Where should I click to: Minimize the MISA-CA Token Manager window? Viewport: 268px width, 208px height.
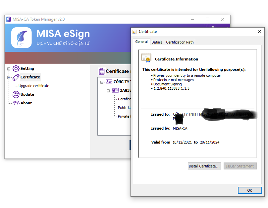[192, 19]
